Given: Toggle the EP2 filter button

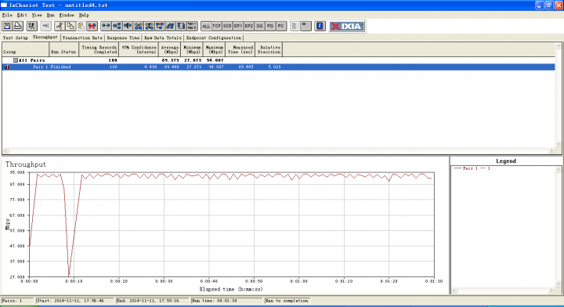Looking at the screenshot, I should (249, 26).
